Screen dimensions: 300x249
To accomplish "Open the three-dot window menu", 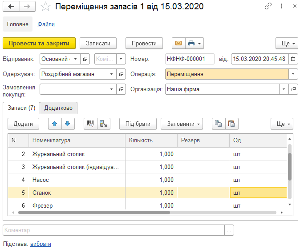I will click(281, 6).
